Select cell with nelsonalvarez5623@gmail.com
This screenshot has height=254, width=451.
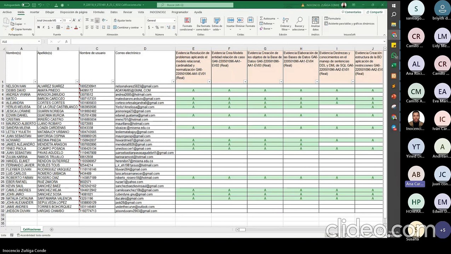pyautogui.click(x=145, y=86)
